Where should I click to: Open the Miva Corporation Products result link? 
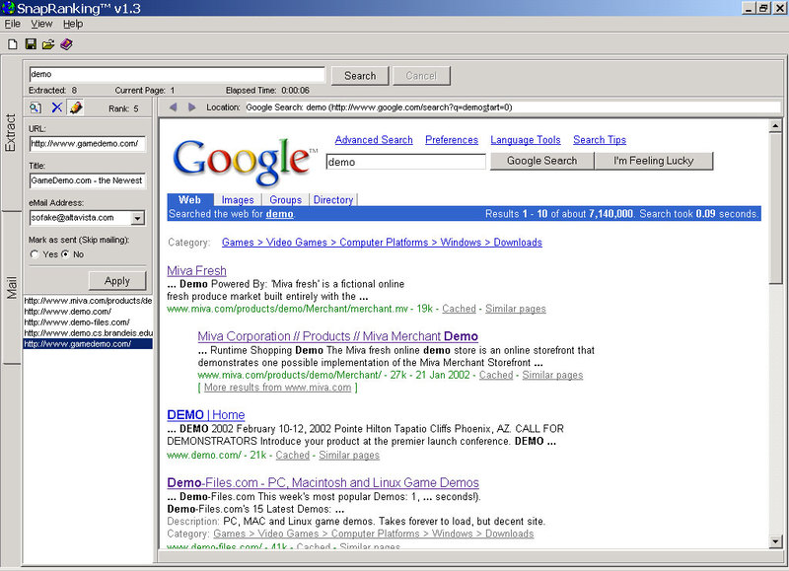[x=337, y=336]
